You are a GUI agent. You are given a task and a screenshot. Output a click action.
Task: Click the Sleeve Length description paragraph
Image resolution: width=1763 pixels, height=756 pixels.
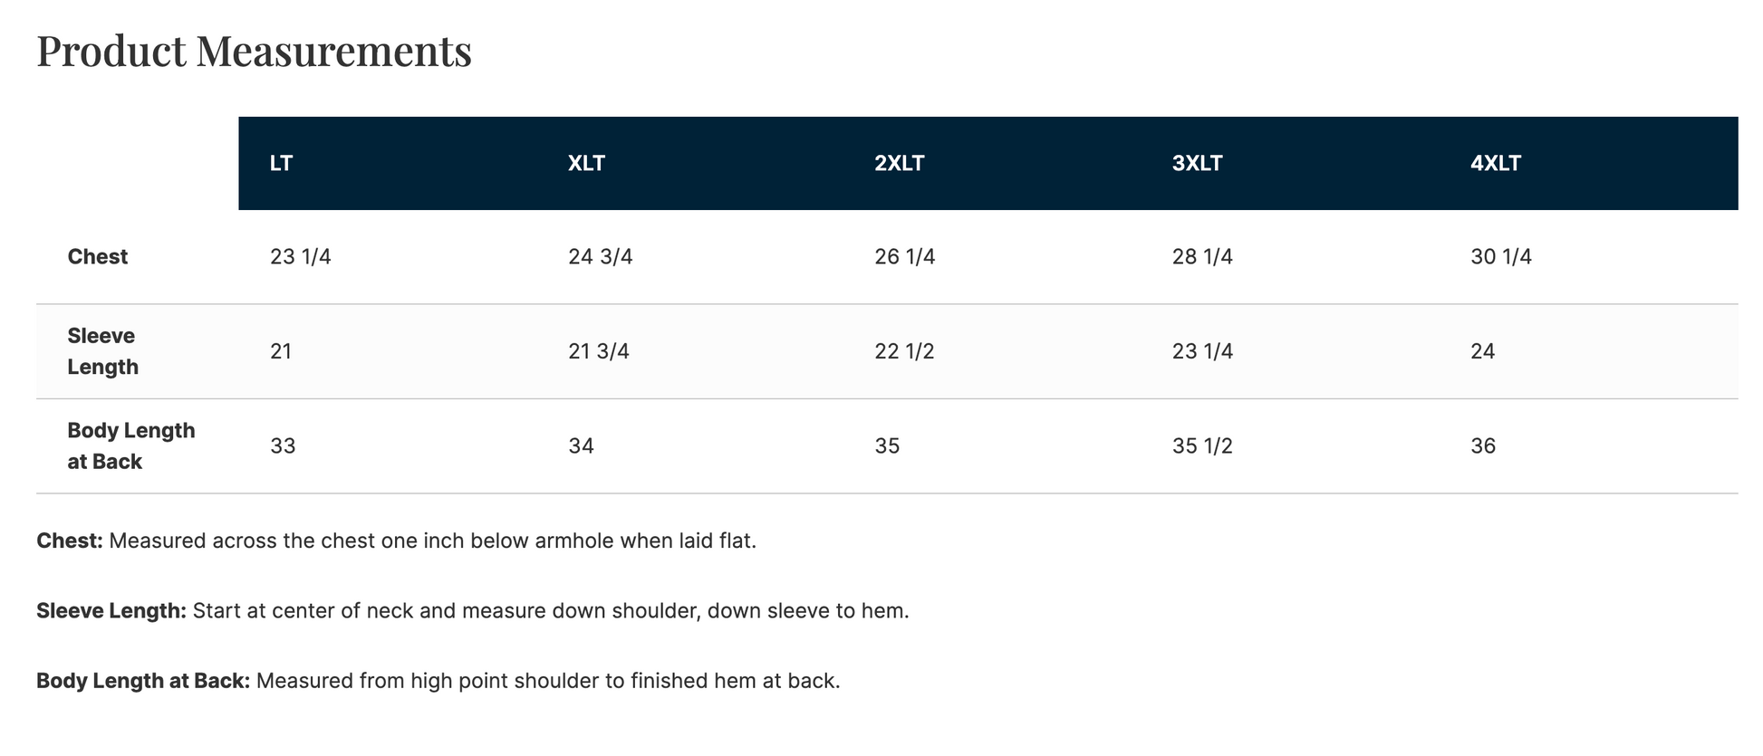tap(472, 611)
